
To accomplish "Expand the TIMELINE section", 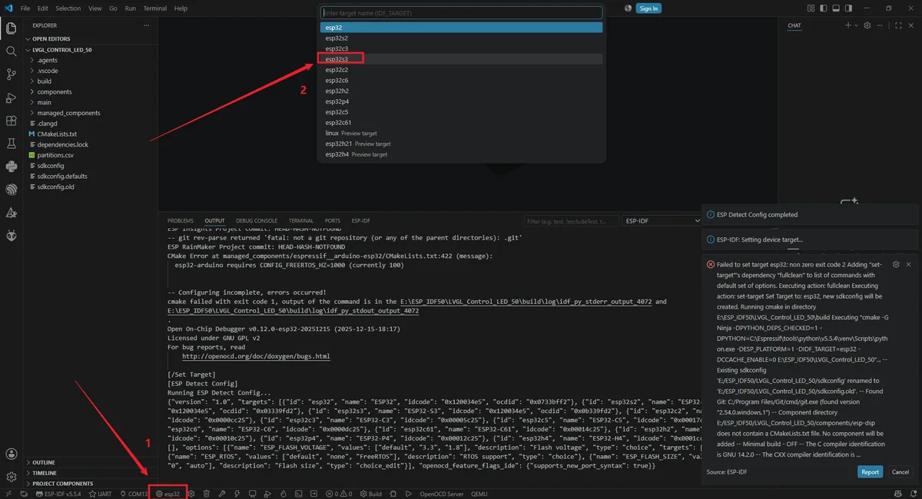I will [x=45, y=473].
